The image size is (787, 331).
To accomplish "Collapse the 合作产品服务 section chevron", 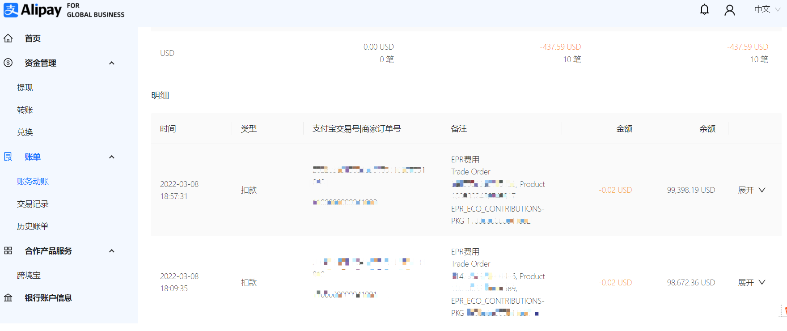I will coord(112,251).
